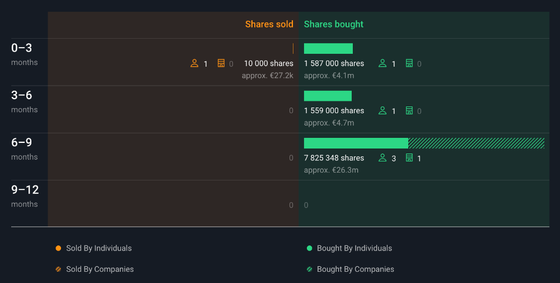Click green company buyer icon in 0–3 months
The height and width of the screenshot is (283, 560).
[x=409, y=63]
